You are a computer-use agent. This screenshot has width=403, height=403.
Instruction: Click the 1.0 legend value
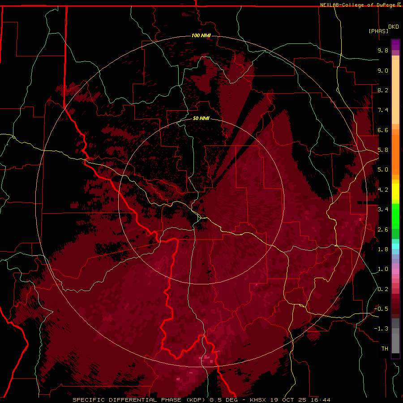383,269
